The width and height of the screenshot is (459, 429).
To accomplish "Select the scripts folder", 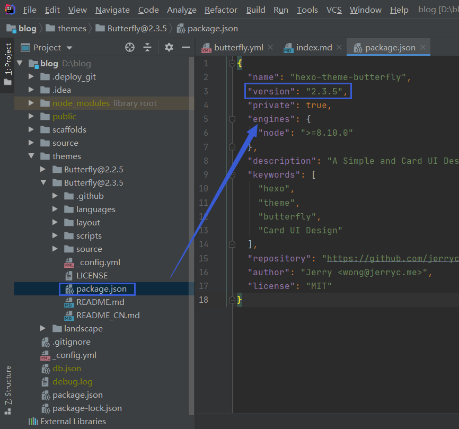I will tap(89, 236).
